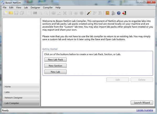Click the red arrow exit icon
The width and height of the screenshot is (157, 114).
124,13
